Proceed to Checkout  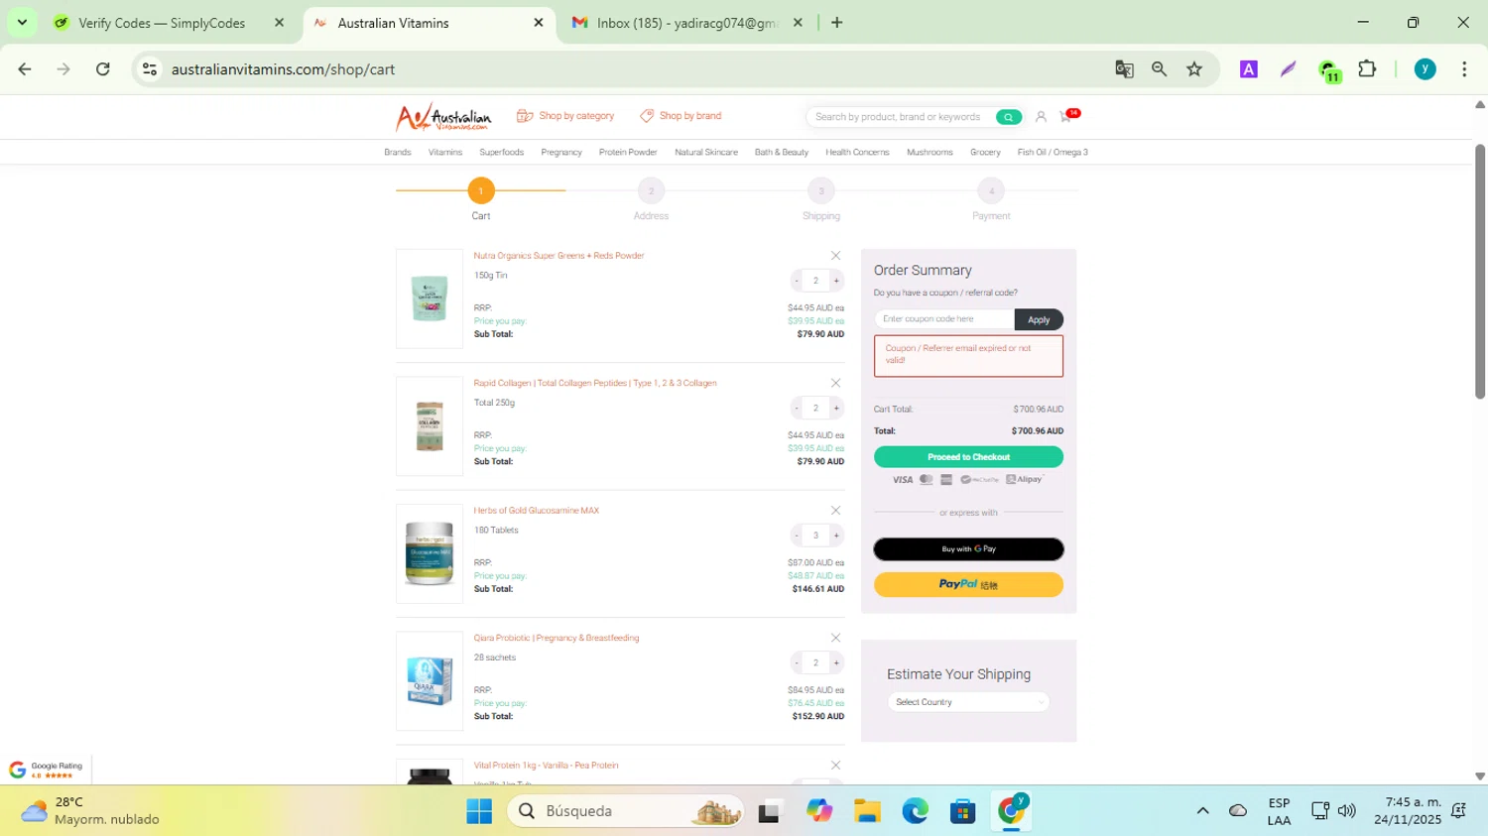pyautogui.click(x=968, y=457)
